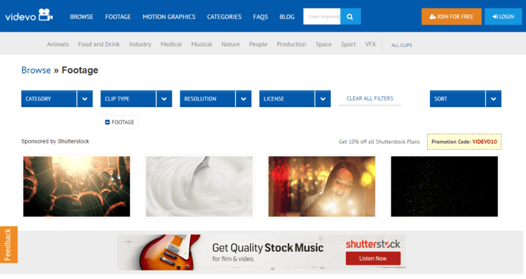The height and width of the screenshot is (279, 526).
Task: Select the Food and Drink category
Action: click(99, 45)
